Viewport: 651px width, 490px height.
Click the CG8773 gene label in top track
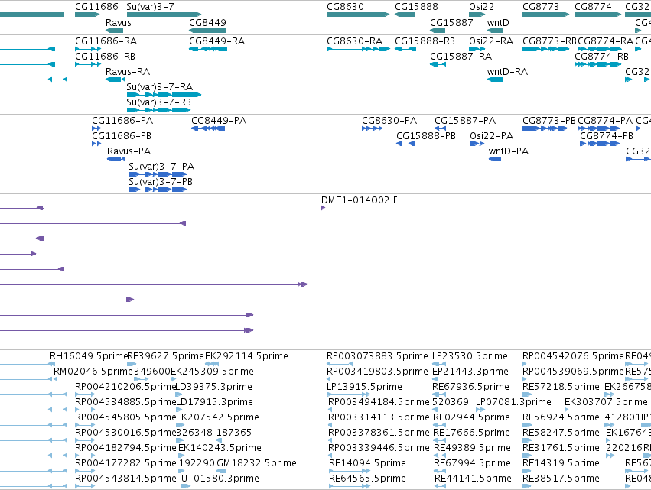(x=541, y=7)
